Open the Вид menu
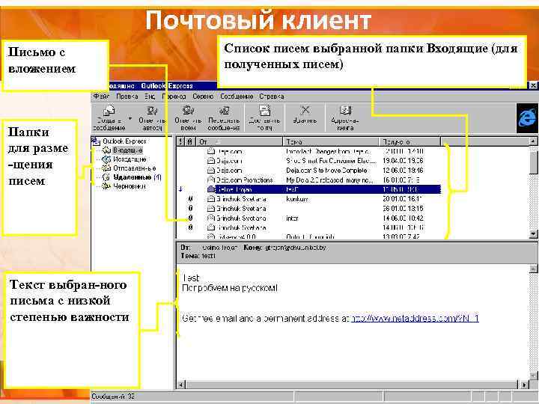The image size is (539, 404). pyautogui.click(x=150, y=97)
